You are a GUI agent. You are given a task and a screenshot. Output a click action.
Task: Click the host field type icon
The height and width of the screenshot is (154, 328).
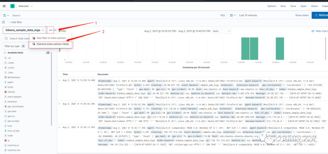click(5, 126)
